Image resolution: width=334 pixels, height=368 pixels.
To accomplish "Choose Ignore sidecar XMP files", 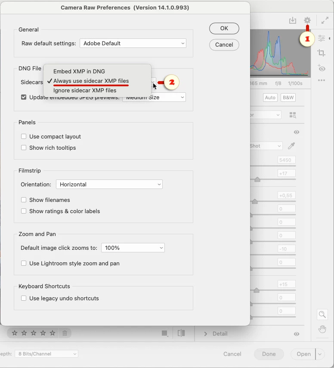I will (85, 90).
